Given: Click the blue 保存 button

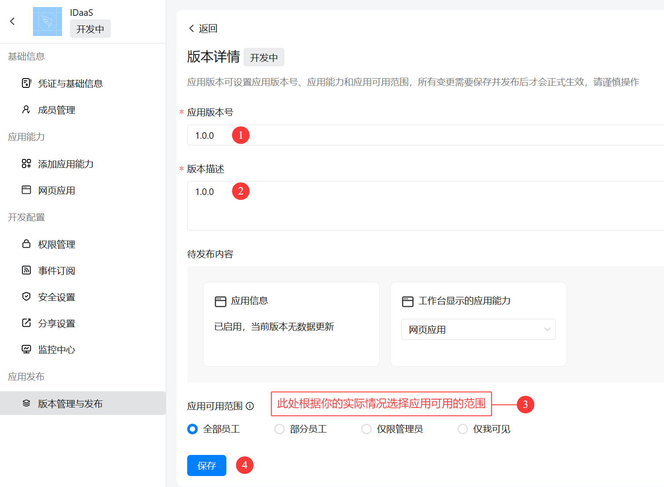Looking at the screenshot, I should pos(207,465).
